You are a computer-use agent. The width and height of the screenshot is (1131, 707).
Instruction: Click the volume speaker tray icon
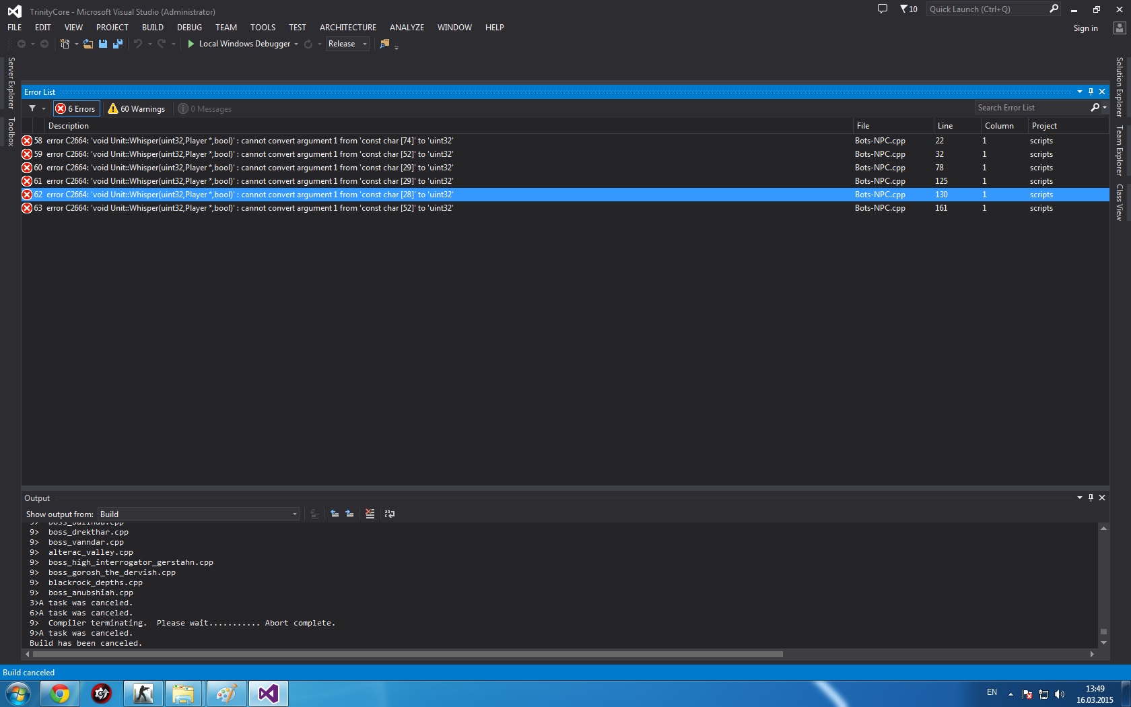point(1060,694)
